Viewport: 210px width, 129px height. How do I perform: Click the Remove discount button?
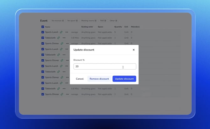click(x=99, y=79)
